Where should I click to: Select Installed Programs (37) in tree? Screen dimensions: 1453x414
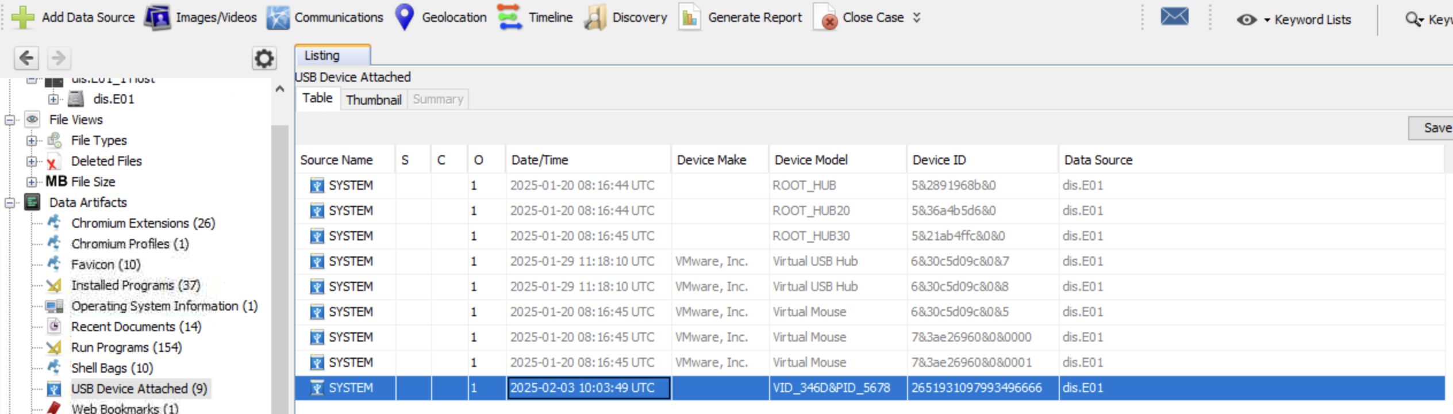tap(135, 285)
